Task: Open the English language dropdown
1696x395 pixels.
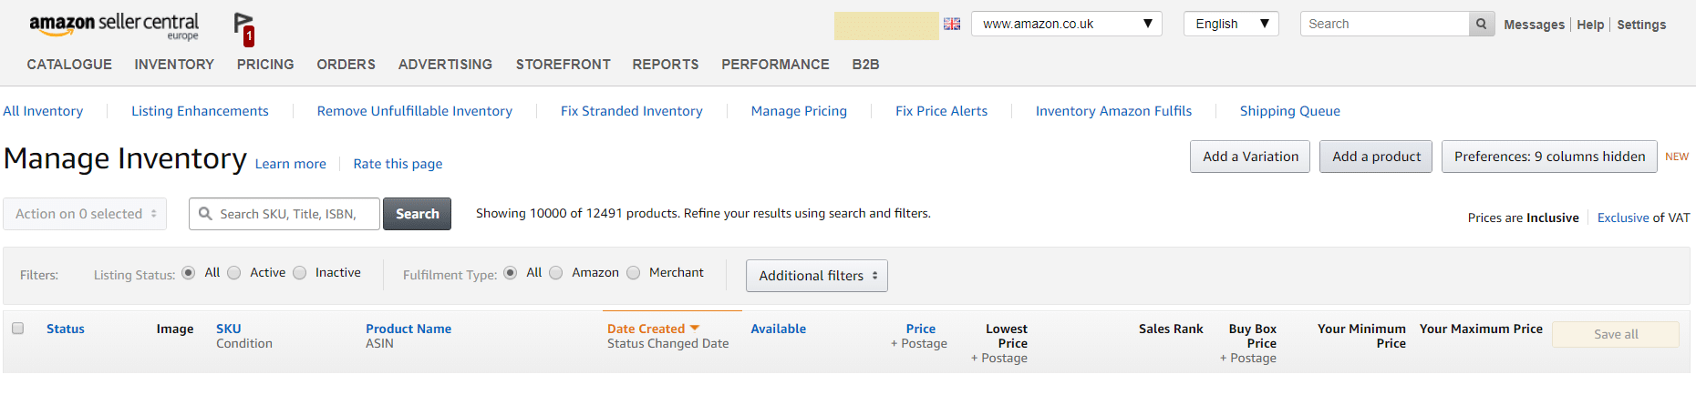Action: tap(1231, 24)
